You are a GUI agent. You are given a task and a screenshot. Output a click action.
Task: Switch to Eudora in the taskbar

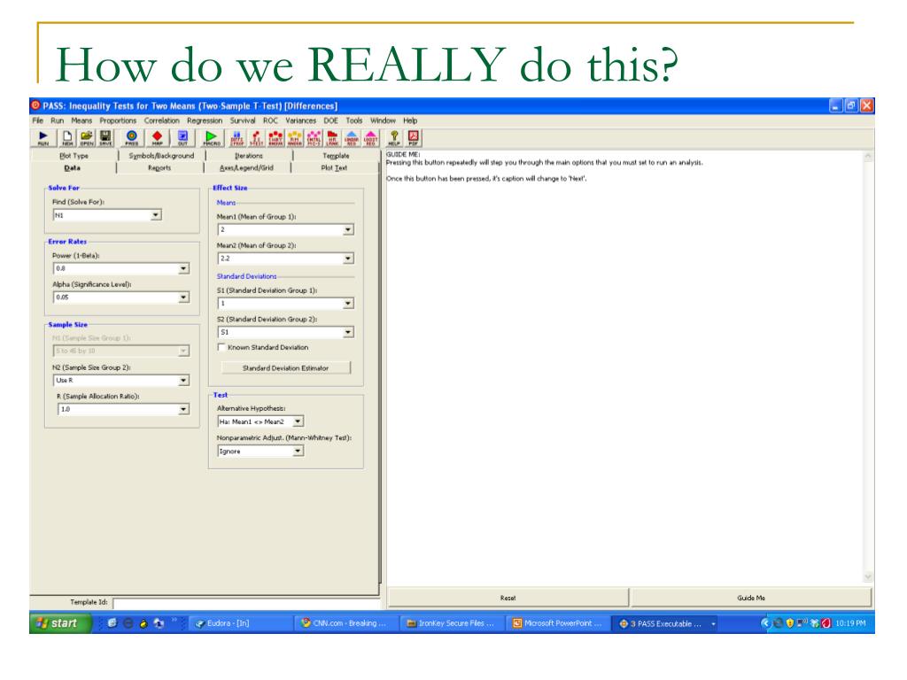click(x=239, y=623)
